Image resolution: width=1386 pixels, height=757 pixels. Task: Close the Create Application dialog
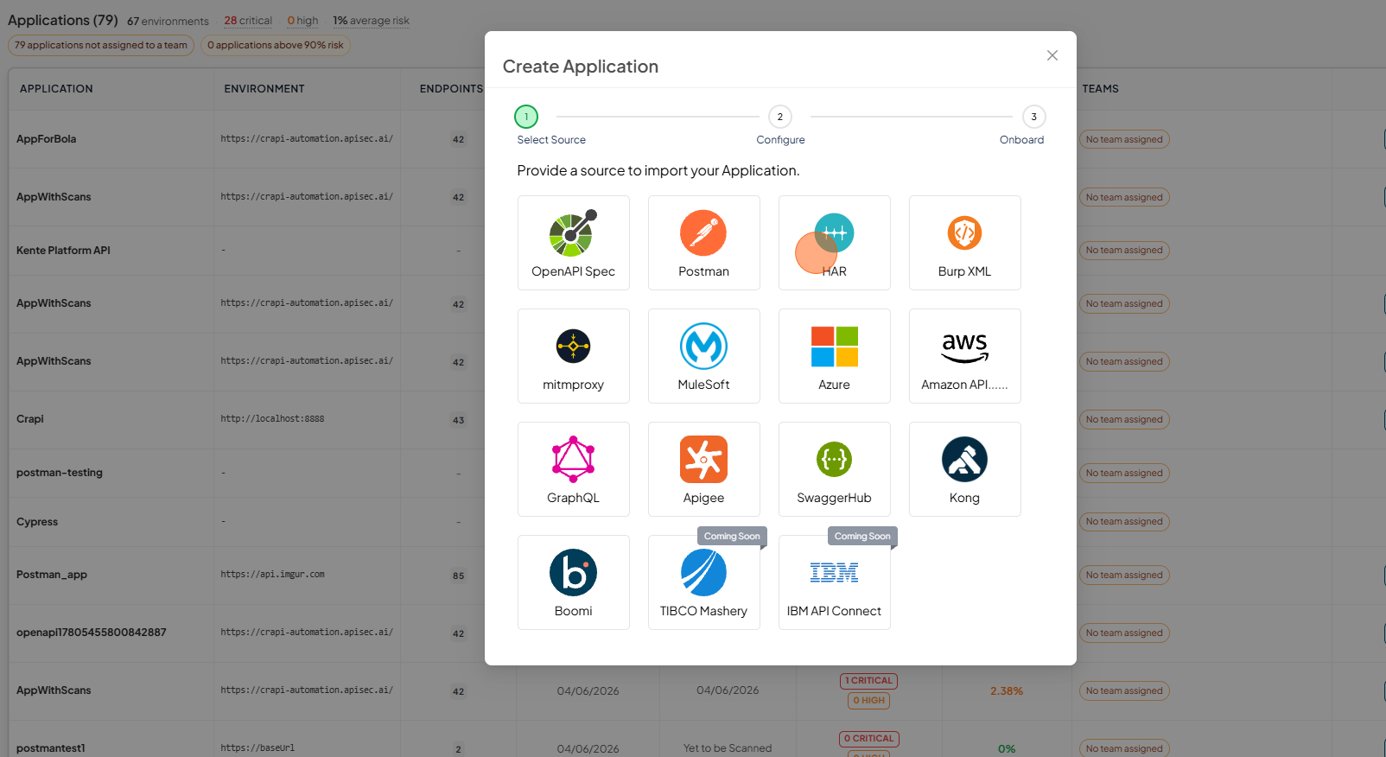[x=1052, y=55]
